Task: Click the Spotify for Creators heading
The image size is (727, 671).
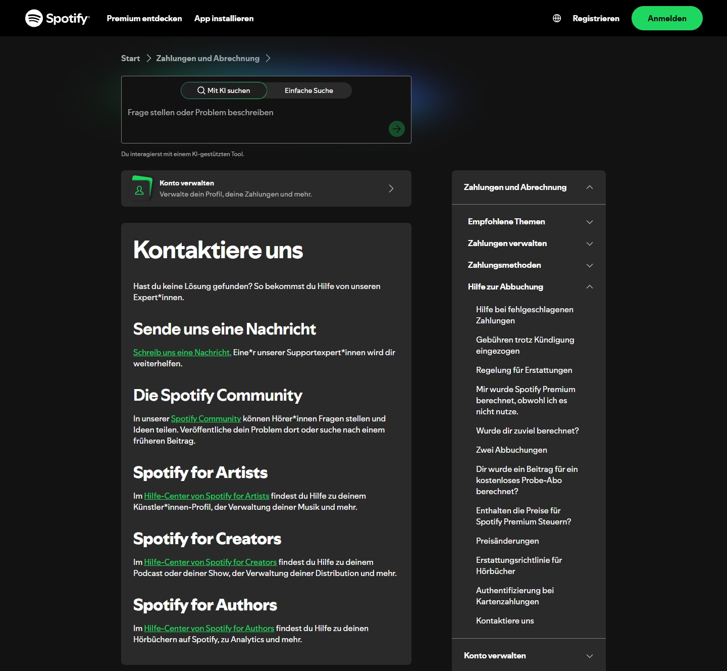Action: pos(207,539)
